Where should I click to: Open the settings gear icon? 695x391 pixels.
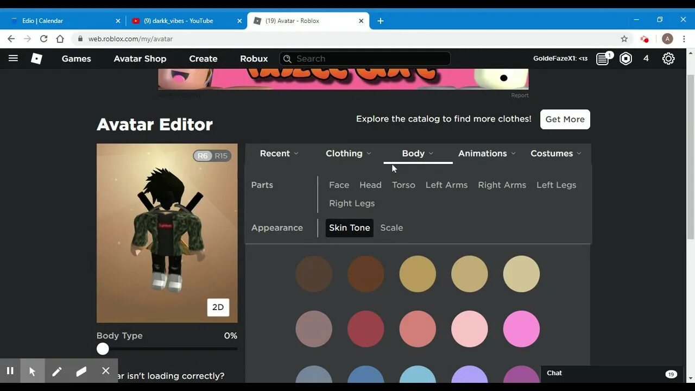click(x=668, y=59)
